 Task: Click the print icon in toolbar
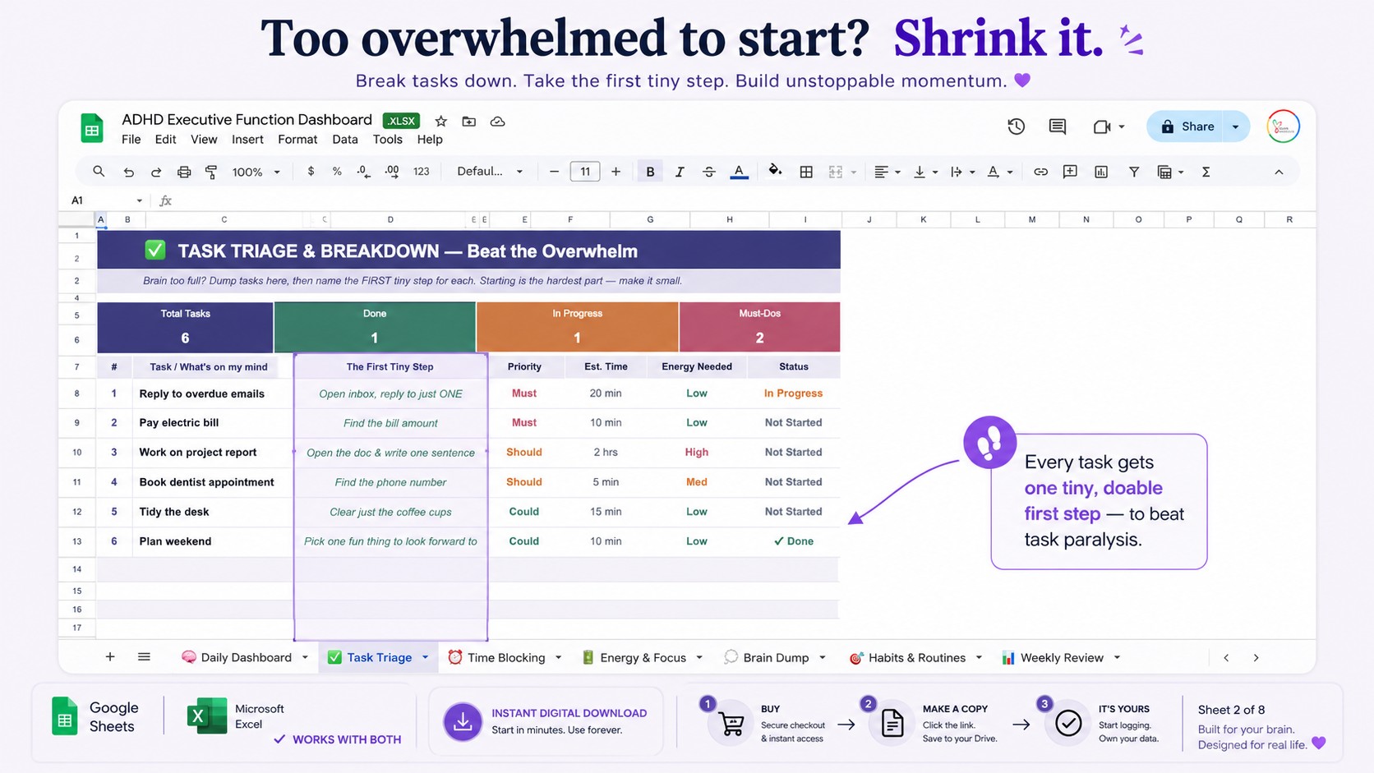184,172
